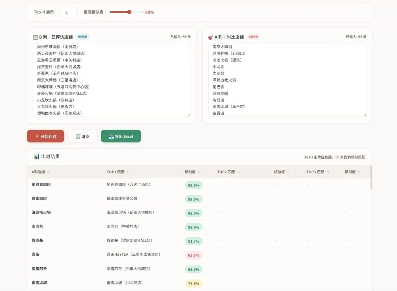Screen dimensions: 397x291
Task: Select 海底捞火锅 row name cell
Action: pos(41,212)
